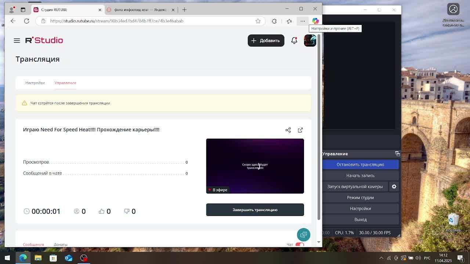Screen dimensions: 470x264
Task: View site information lock icon
Action: click(x=43, y=21)
